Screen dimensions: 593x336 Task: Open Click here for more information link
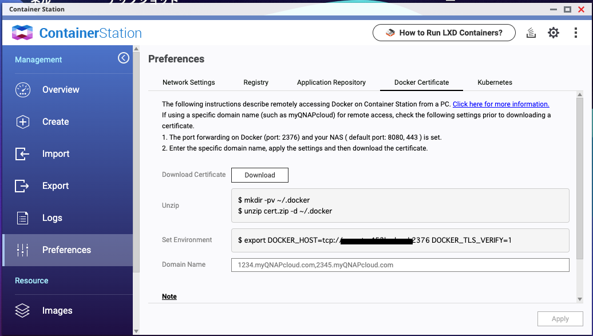click(501, 104)
